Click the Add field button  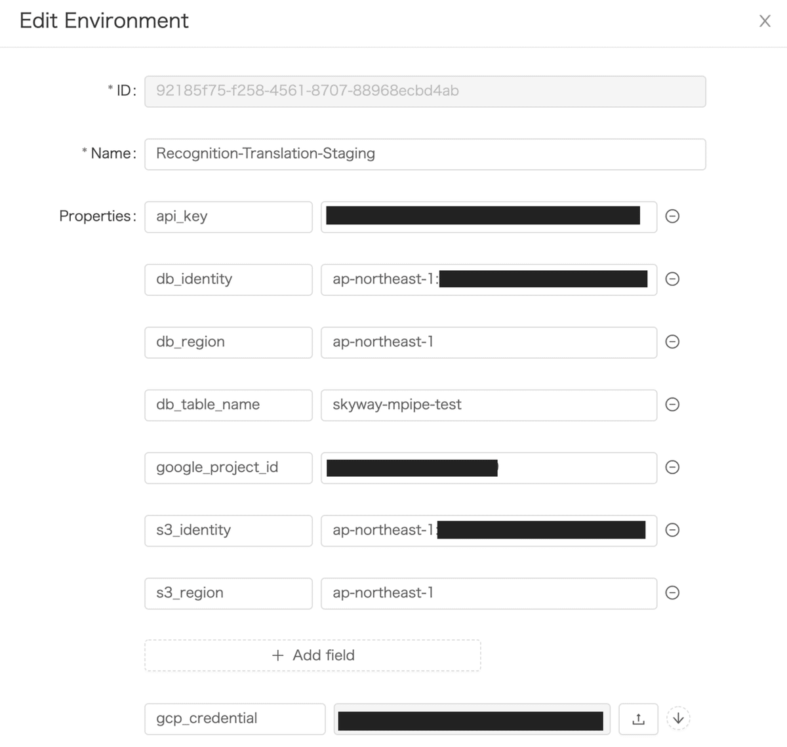[313, 655]
